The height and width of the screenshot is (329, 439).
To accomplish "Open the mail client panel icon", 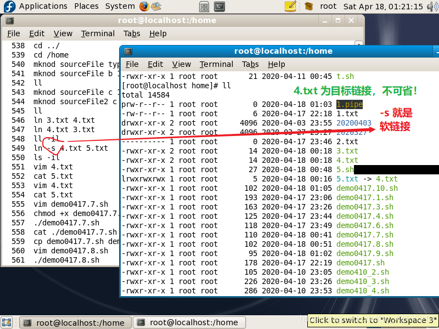I will coord(156,6).
